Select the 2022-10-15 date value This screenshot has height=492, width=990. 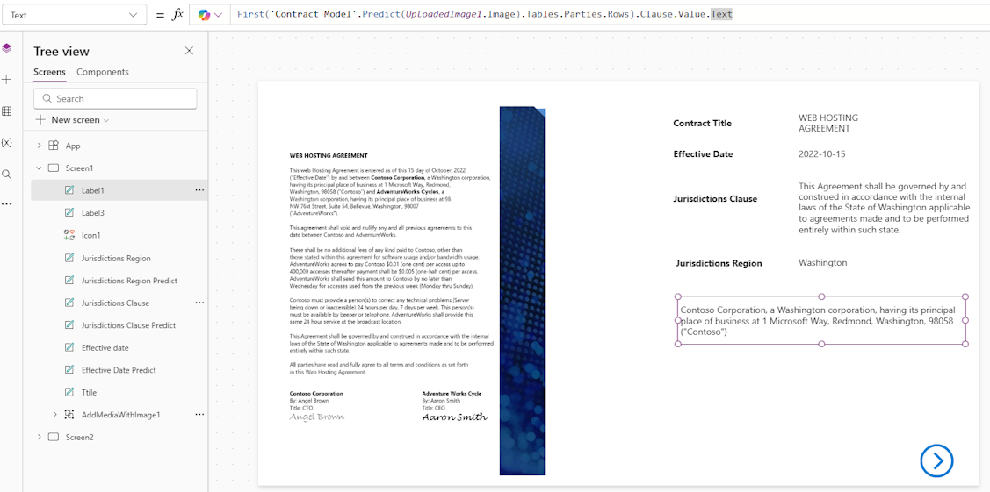821,153
